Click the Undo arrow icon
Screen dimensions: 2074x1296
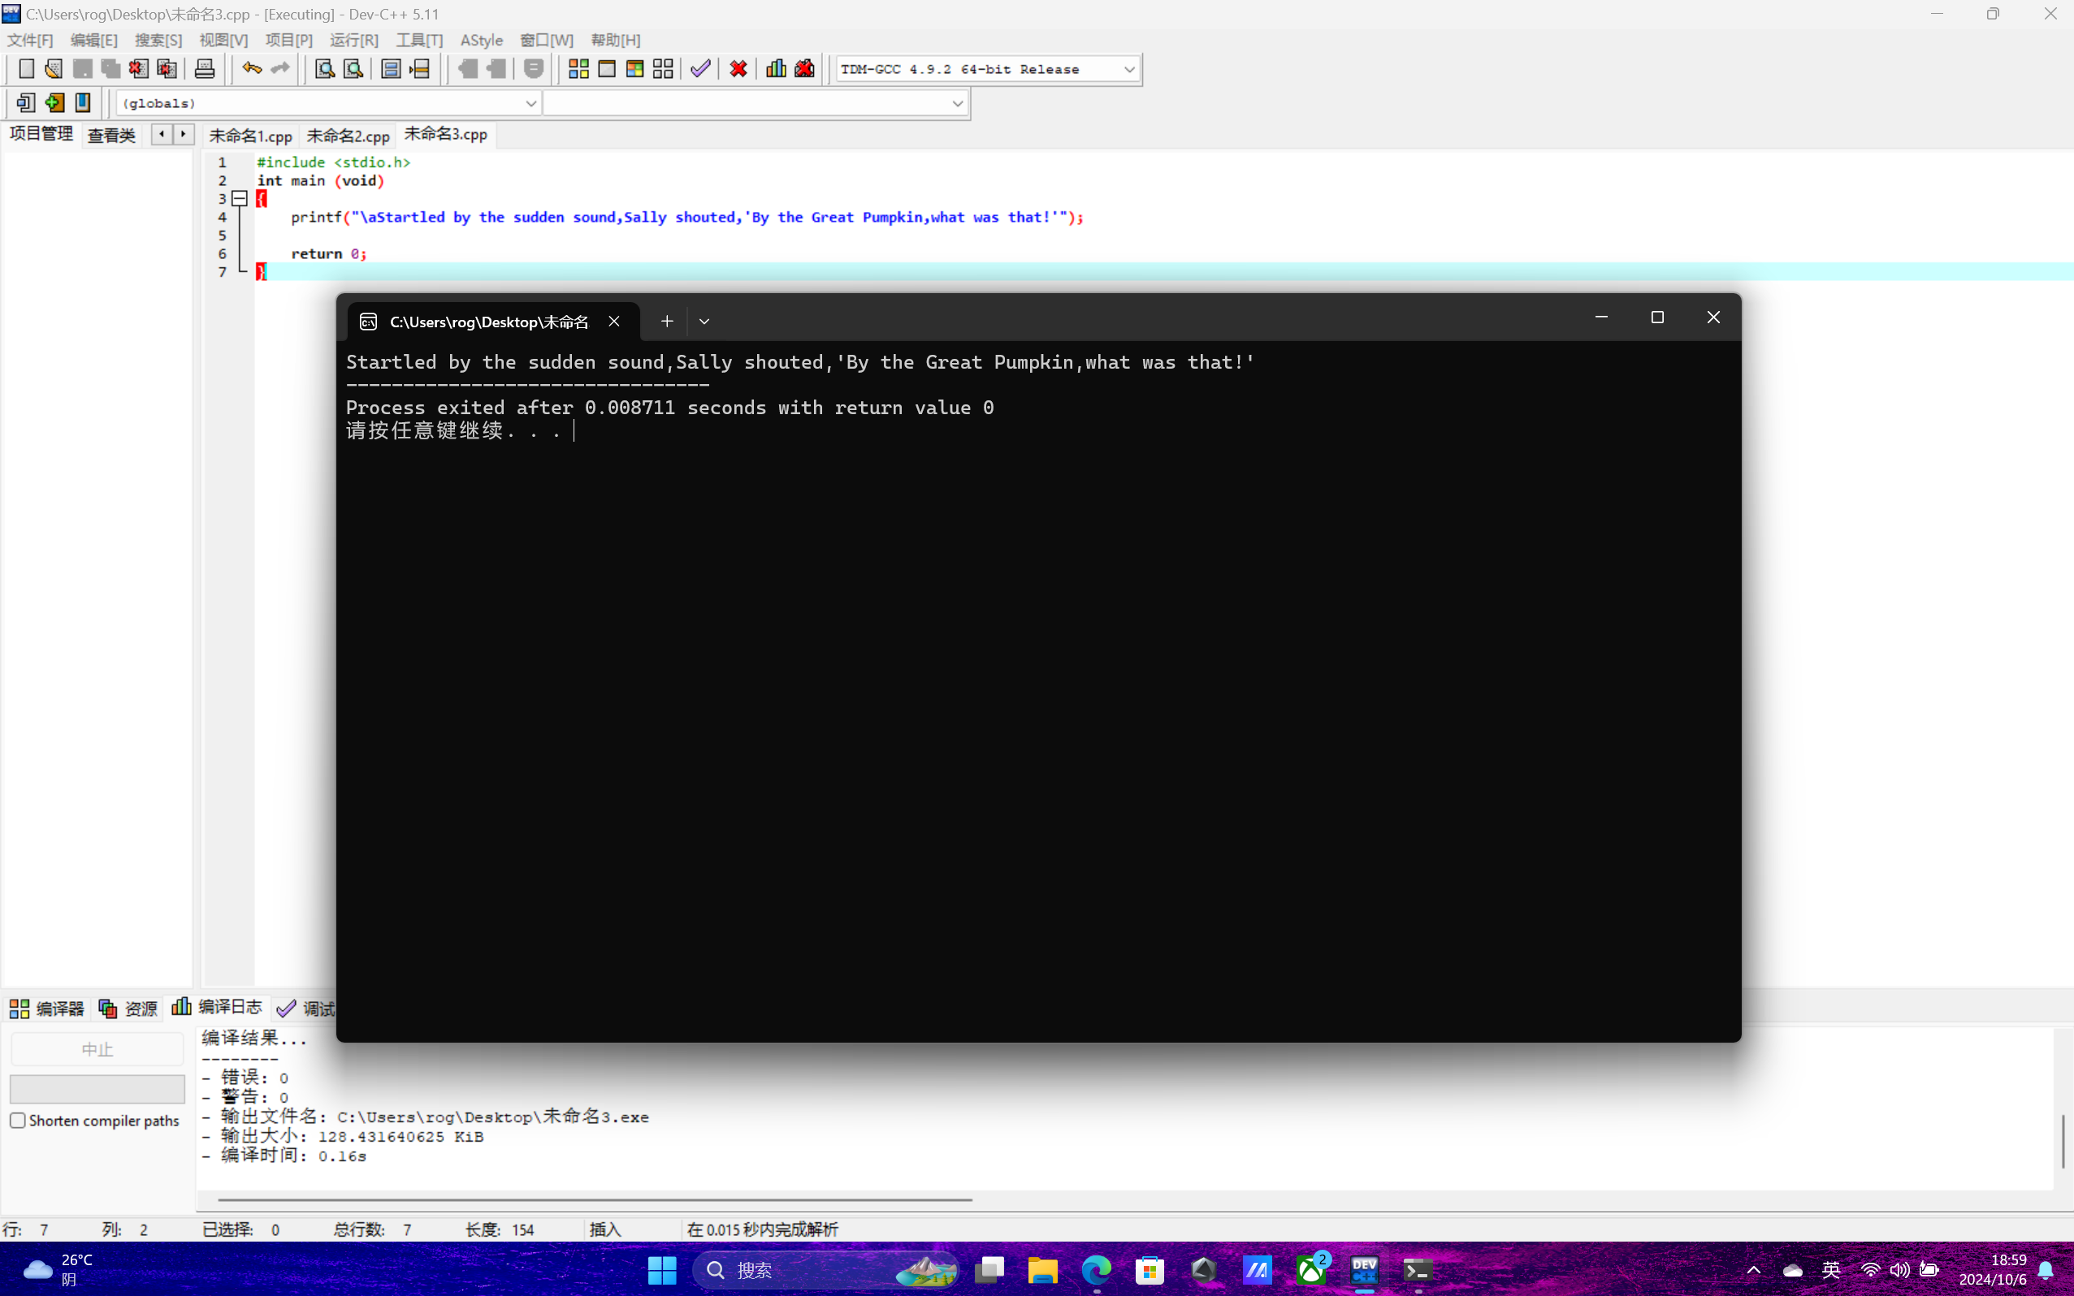pos(251,68)
